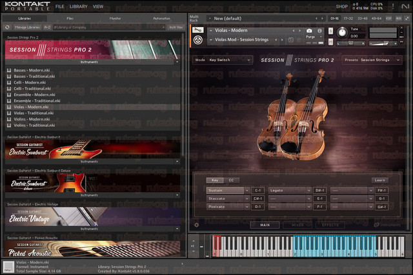Click the exclamation warning icon in header

(393, 6)
